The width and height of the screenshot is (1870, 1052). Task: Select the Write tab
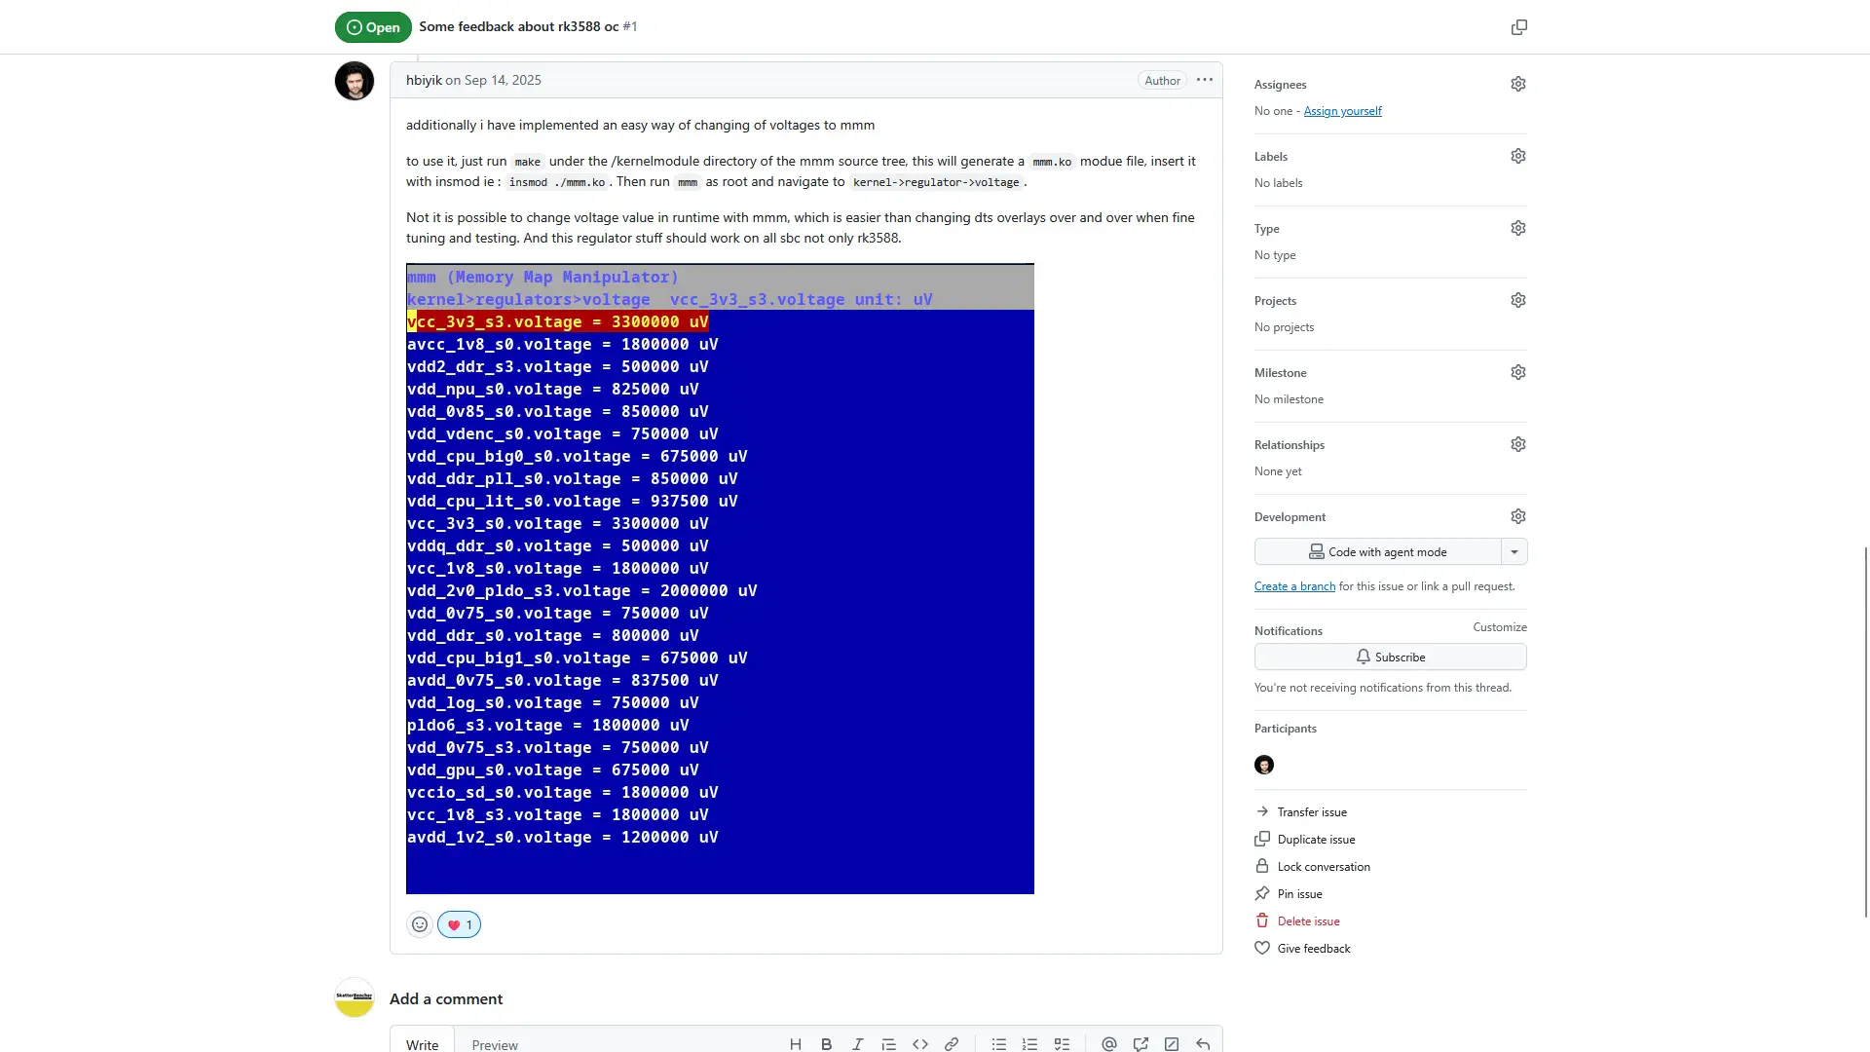pyautogui.click(x=422, y=1044)
